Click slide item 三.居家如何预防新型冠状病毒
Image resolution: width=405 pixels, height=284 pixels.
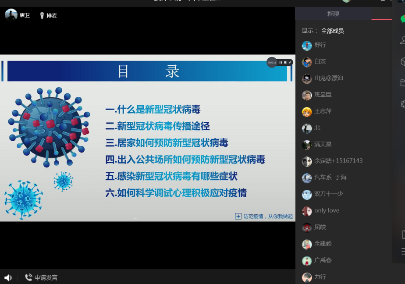tap(167, 143)
